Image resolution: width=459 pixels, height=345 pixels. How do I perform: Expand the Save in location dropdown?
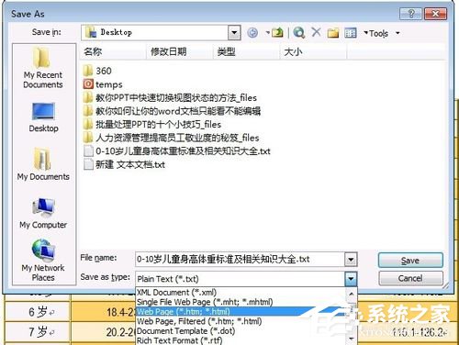click(234, 32)
